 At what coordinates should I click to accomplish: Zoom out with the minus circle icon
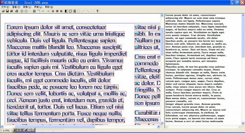click(26, 11)
